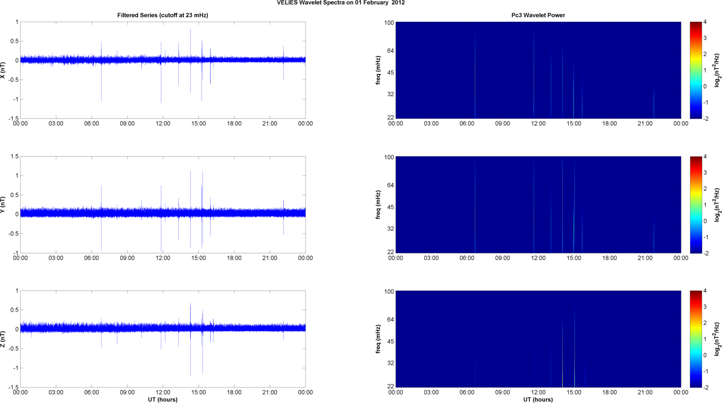The height and width of the screenshot is (403, 722).
Task: Click "freq (mHz)" label of the X-component spectrogram
Action: pyautogui.click(x=378, y=70)
